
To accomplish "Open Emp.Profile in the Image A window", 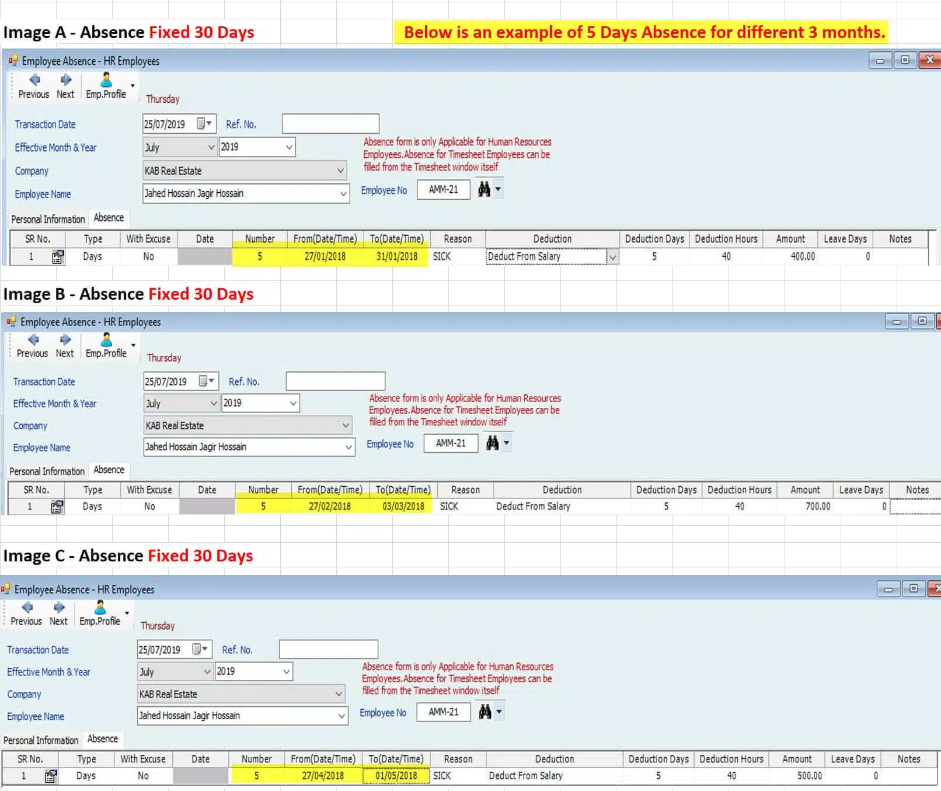I will tap(106, 86).
